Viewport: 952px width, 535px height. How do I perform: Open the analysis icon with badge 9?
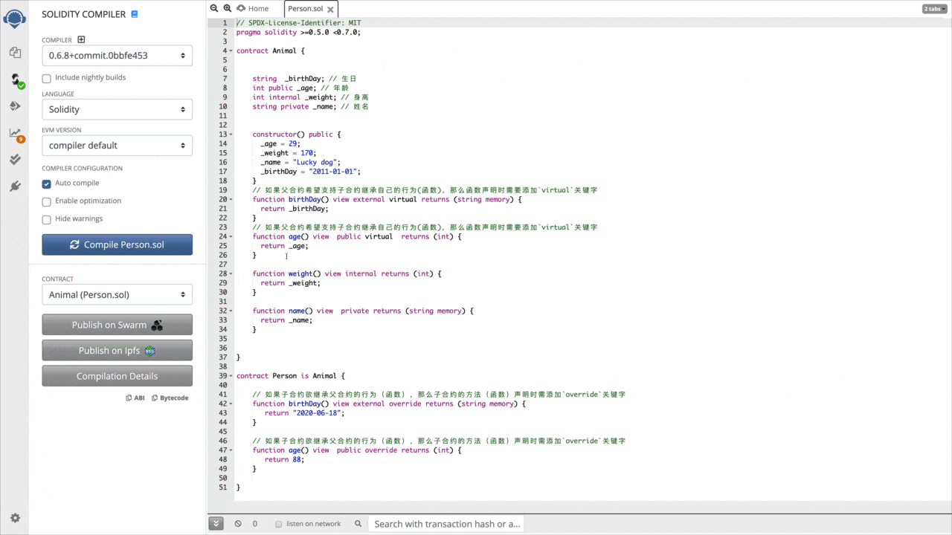tap(15, 134)
